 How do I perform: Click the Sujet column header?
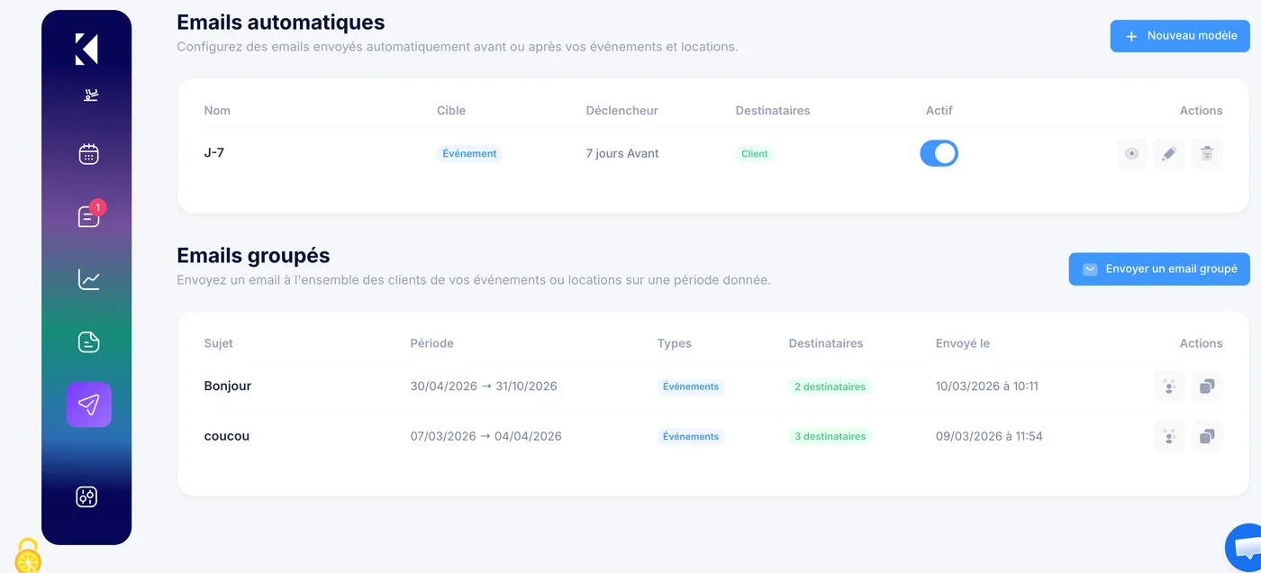(x=219, y=343)
